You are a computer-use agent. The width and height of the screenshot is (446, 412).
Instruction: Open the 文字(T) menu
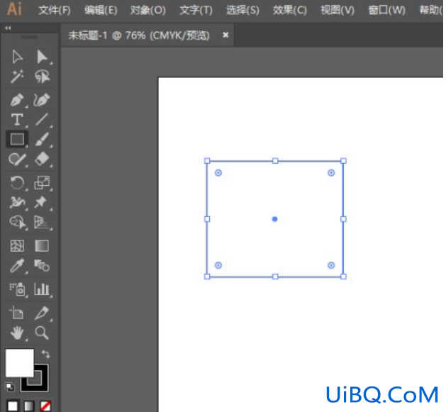tap(196, 11)
